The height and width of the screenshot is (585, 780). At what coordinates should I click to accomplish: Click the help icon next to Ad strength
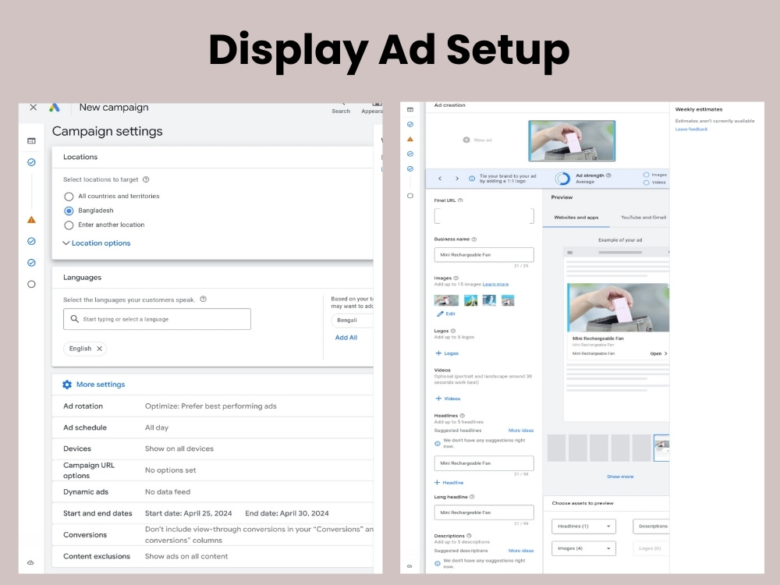tap(608, 175)
